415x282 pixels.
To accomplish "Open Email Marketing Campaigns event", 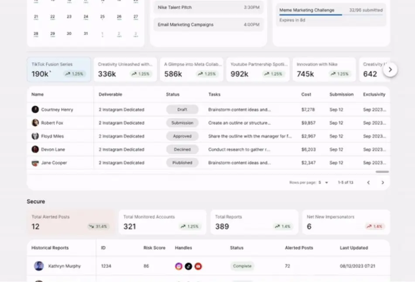I will pos(208,25).
